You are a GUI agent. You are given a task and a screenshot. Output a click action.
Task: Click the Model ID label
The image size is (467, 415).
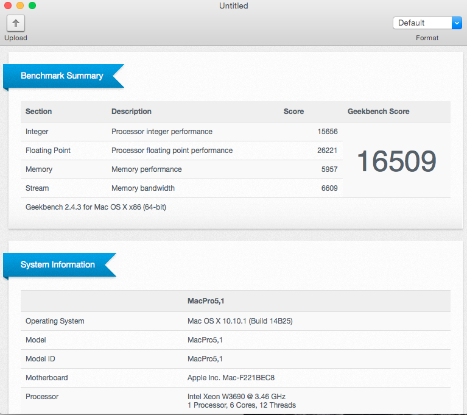[x=40, y=359]
